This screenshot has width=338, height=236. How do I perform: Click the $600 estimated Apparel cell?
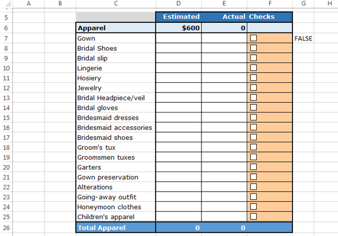click(x=179, y=28)
